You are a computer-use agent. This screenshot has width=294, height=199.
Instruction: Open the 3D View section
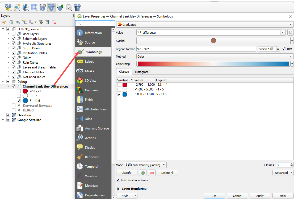tap(90, 81)
